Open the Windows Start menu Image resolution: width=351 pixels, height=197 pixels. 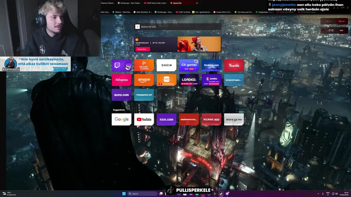click(124, 194)
